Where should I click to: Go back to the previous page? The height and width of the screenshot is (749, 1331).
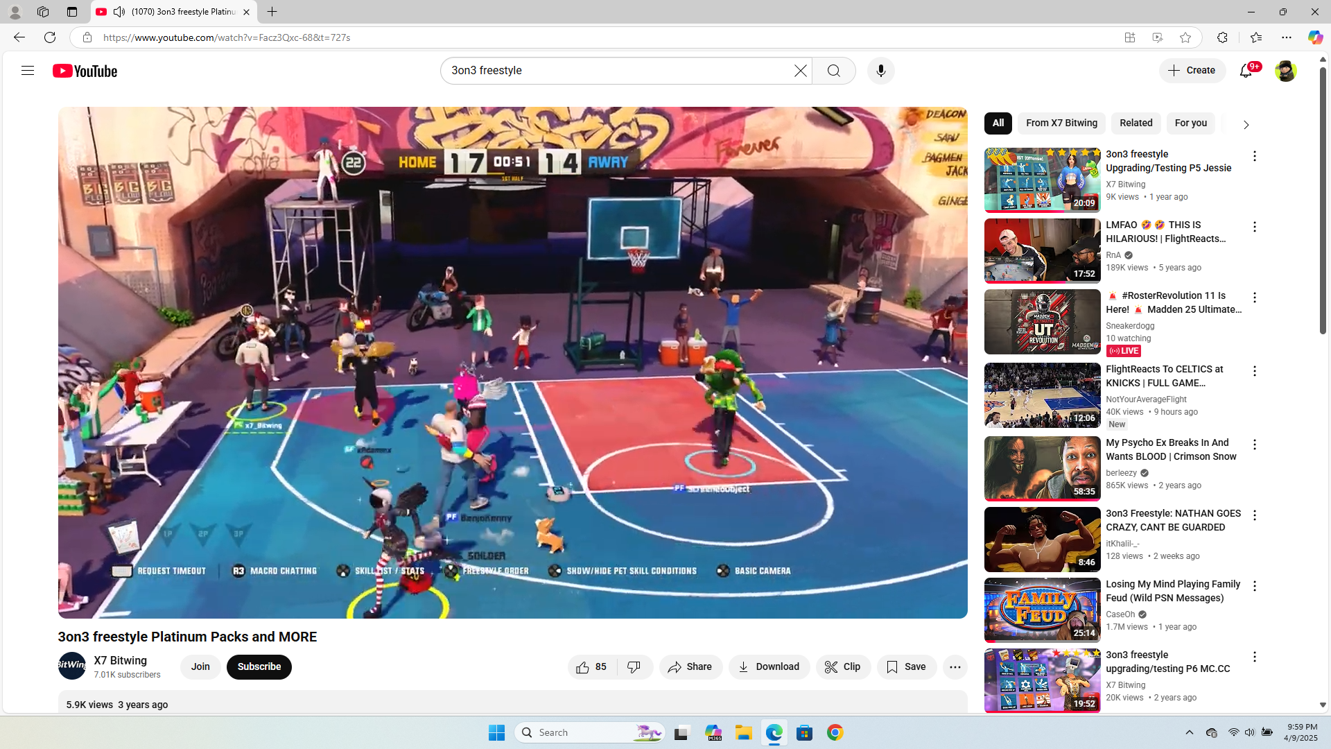(19, 37)
